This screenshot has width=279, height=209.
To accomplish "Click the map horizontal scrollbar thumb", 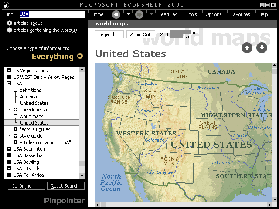I will click(x=103, y=204).
